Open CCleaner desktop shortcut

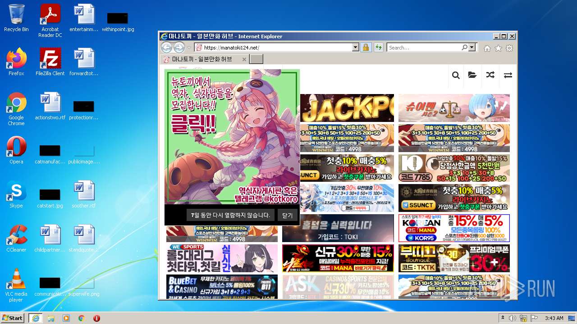point(16,238)
